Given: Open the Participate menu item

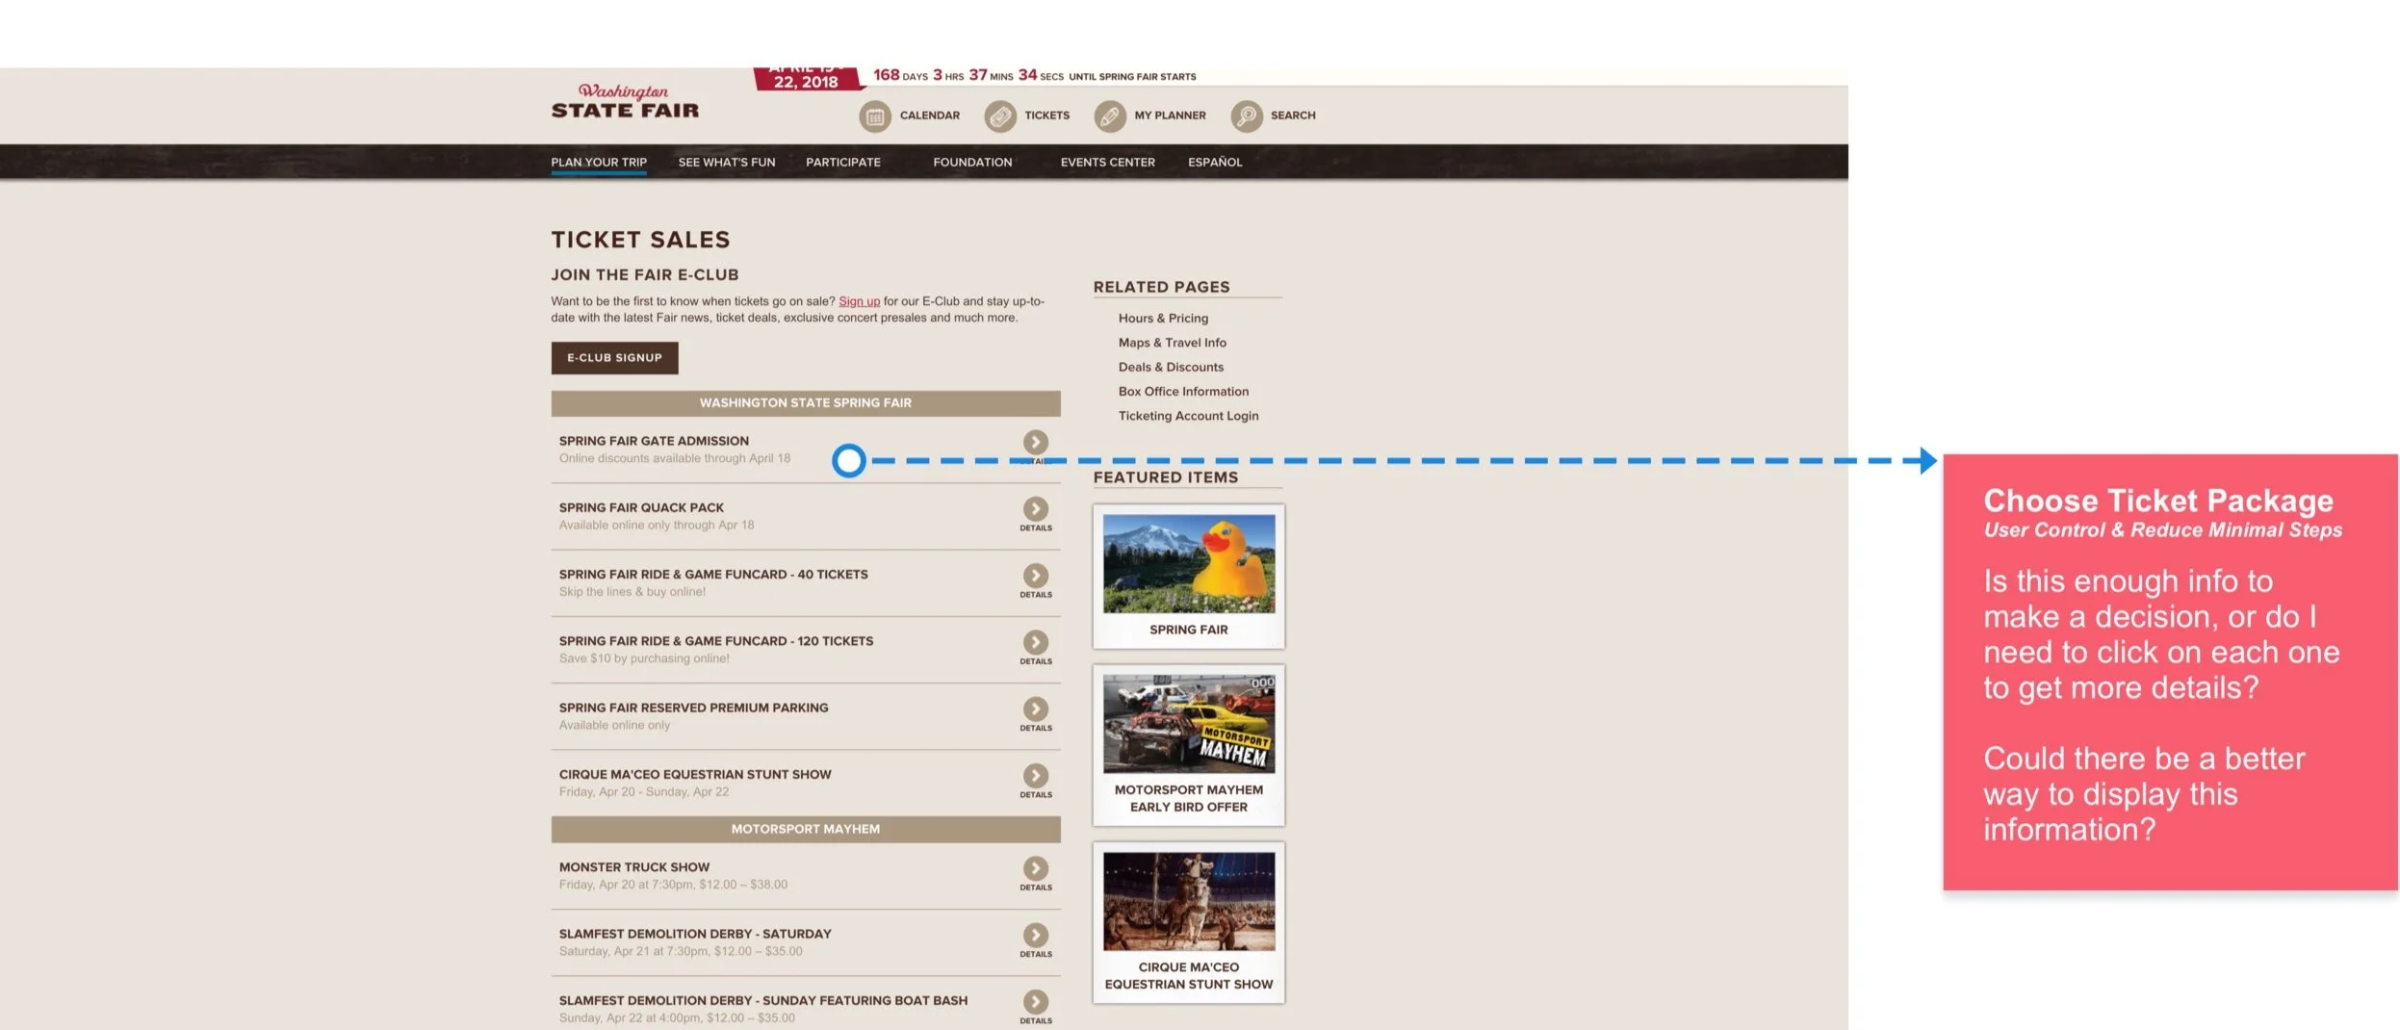Looking at the screenshot, I should (x=843, y=163).
